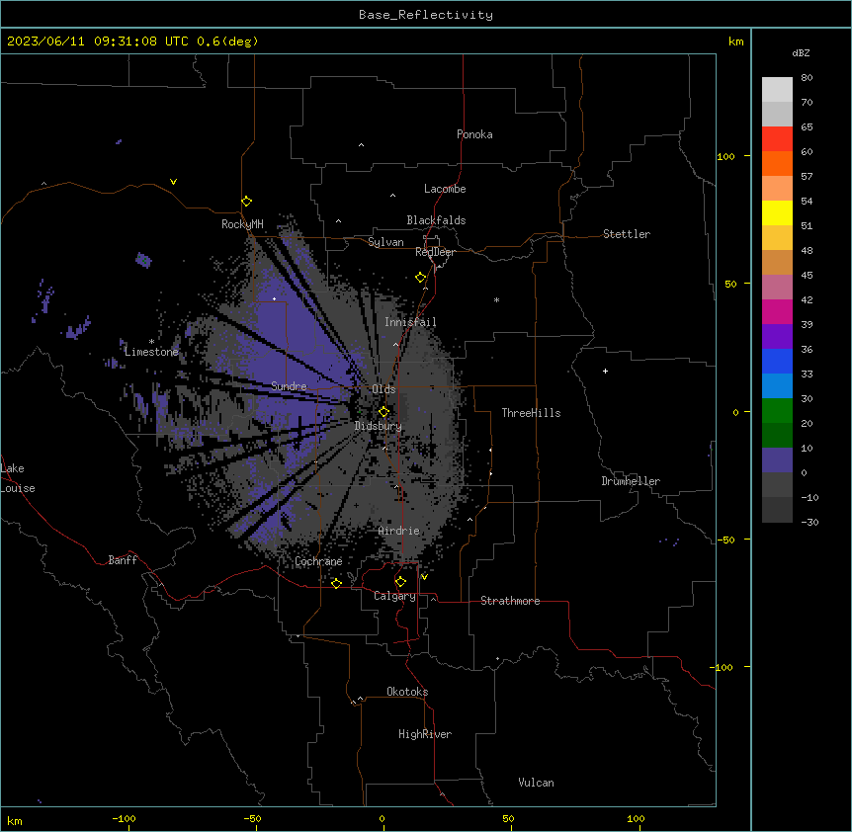Click the Cochrane city label
The height and width of the screenshot is (832, 852).
(x=318, y=561)
